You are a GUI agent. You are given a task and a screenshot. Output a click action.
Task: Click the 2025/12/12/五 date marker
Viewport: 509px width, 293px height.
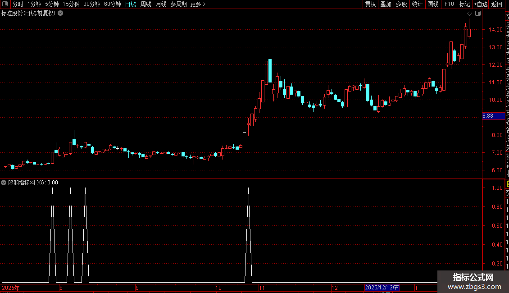coord(382,288)
